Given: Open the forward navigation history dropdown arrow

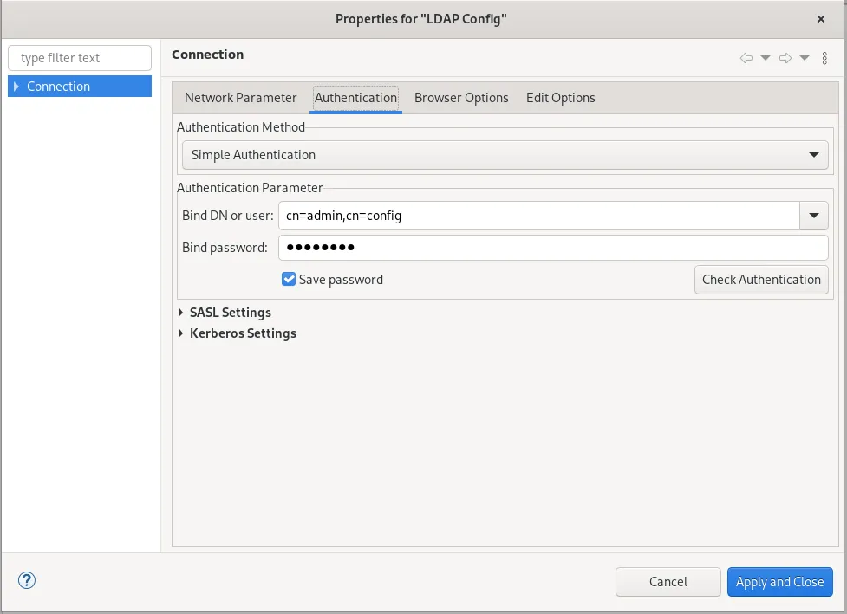Looking at the screenshot, I should coord(803,57).
